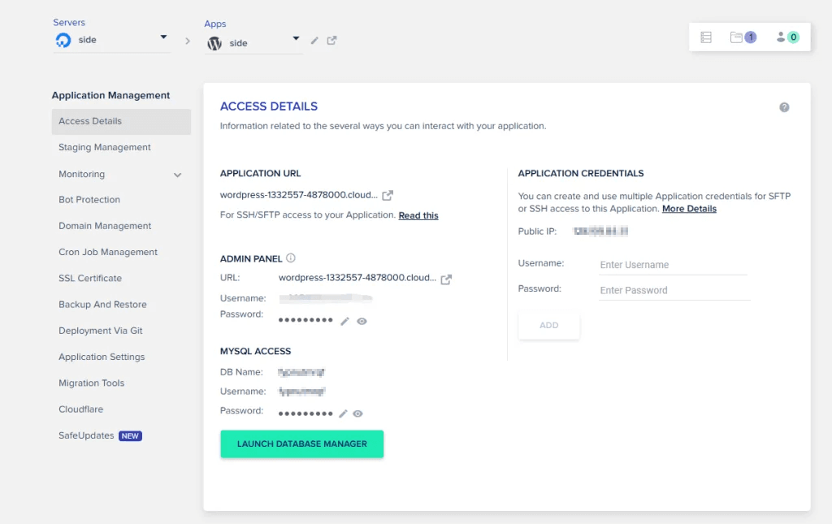The width and height of the screenshot is (832, 524).
Task: Click the NEW badge beside SafeUpdates
Action: click(x=130, y=436)
